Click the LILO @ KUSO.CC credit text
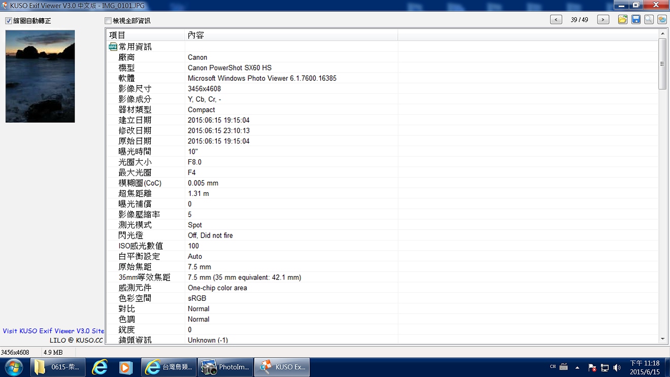This screenshot has height=377, width=670. click(x=76, y=340)
